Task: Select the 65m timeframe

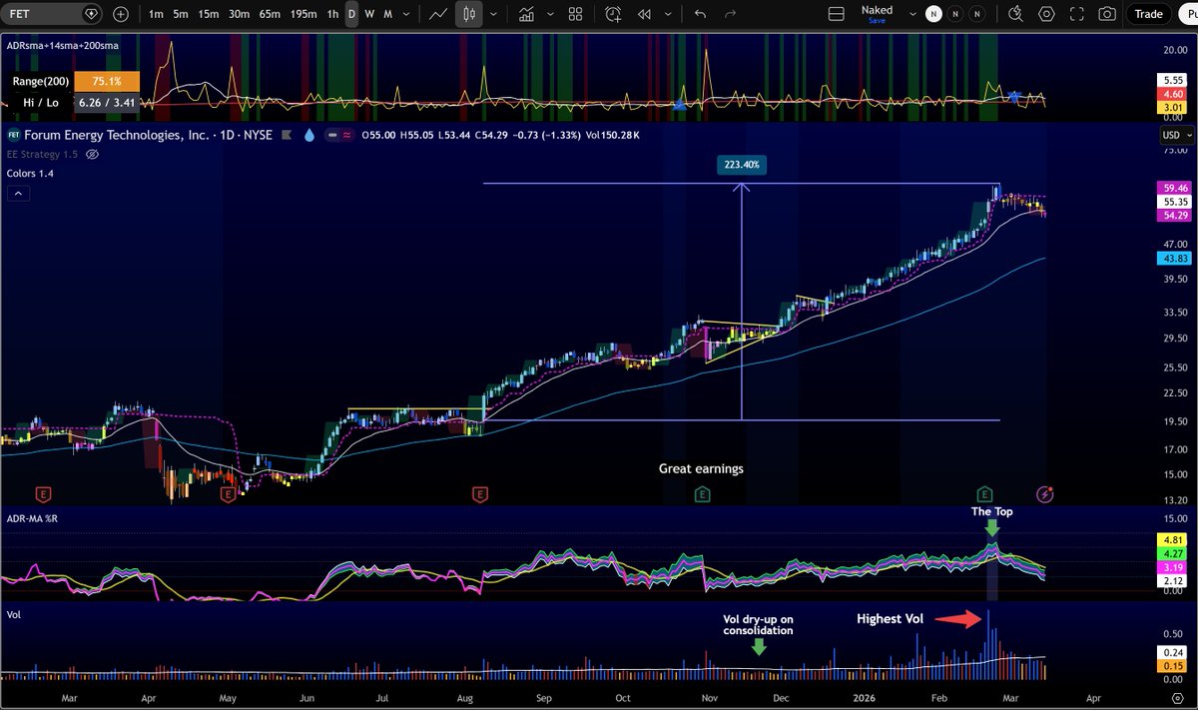Action: 270,14
